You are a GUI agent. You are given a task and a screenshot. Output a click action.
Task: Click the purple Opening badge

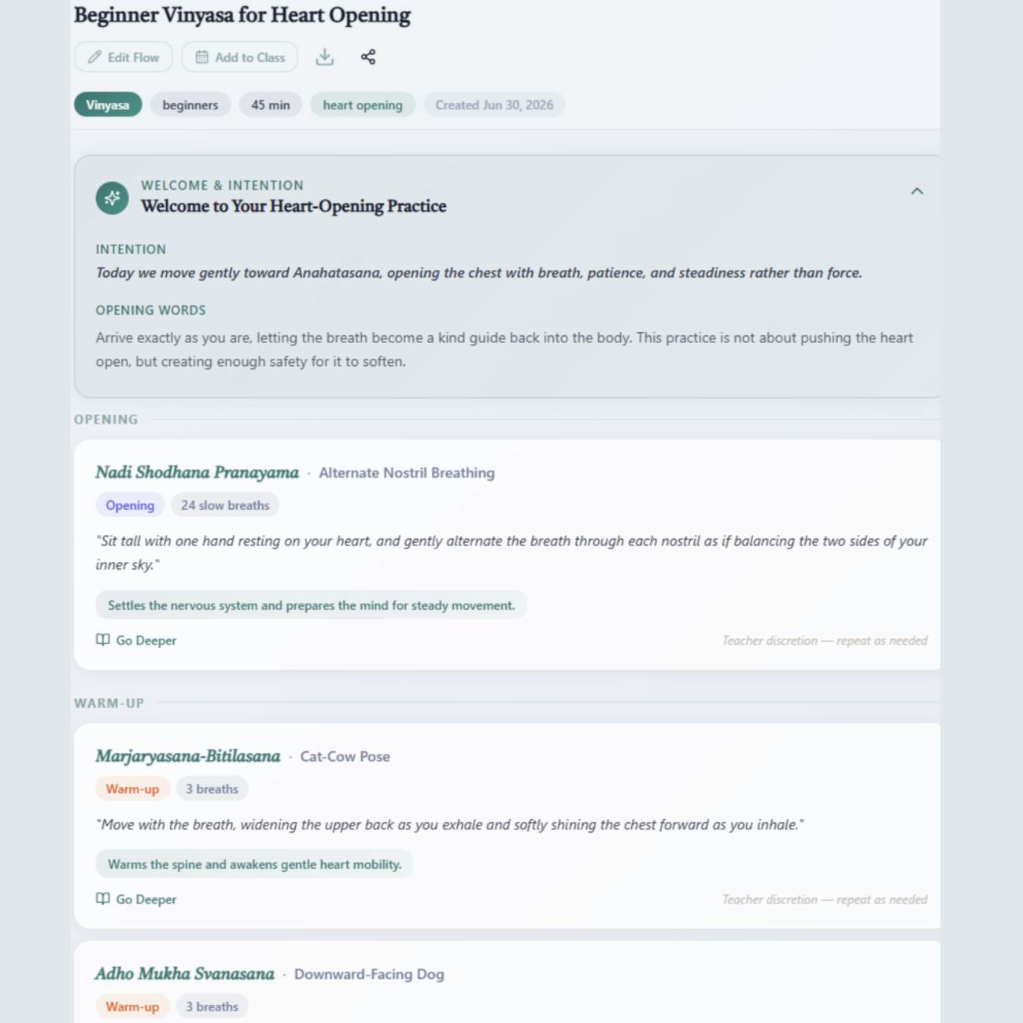(130, 505)
